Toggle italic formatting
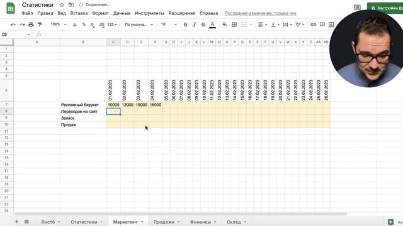The image size is (403, 226). (194, 24)
